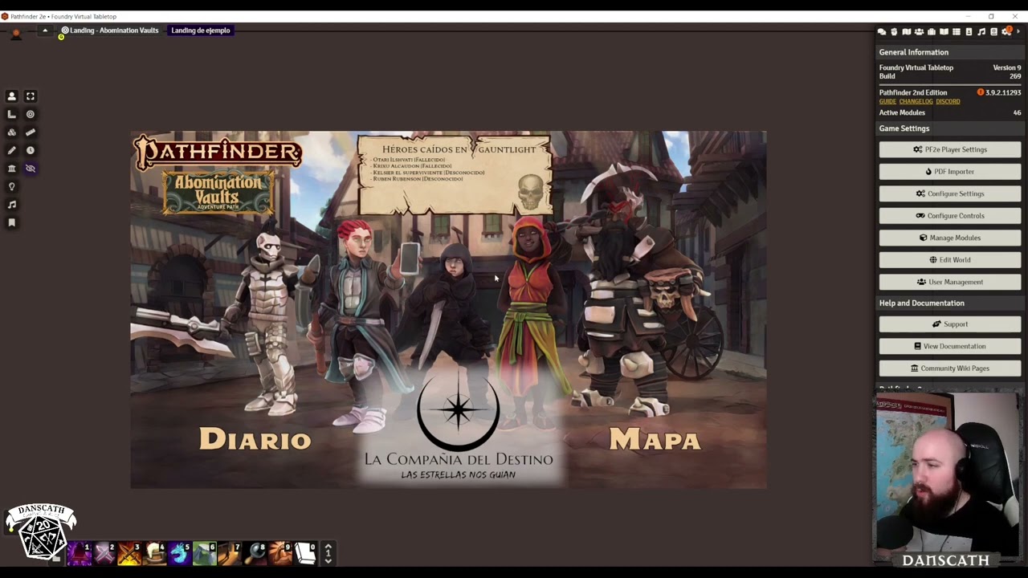The width and height of the screenshot is (1028, 578).
Task: Click the Support button
Action: (x=950, y=324)
